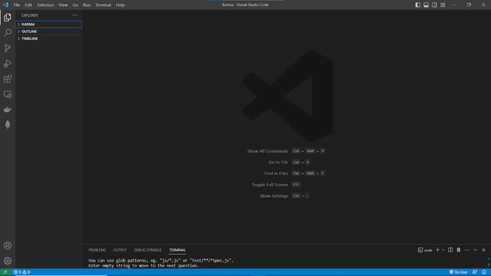Open the Terminal menu in menu bar

(x=103, y=5)
